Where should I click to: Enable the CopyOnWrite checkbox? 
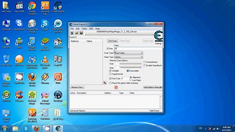tap(110, 74)
